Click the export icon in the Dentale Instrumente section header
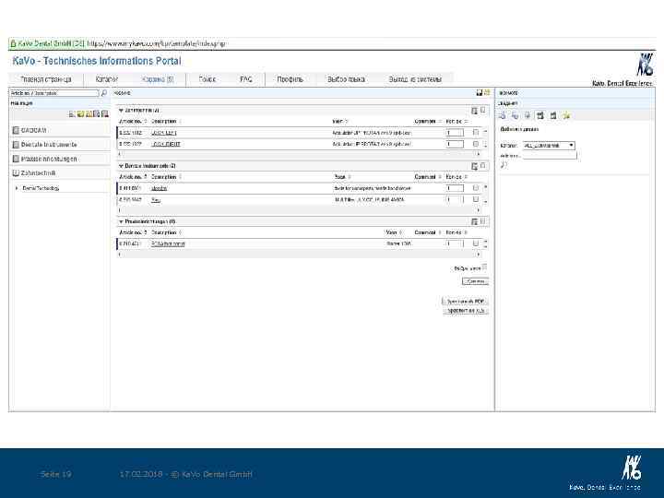 pos(474,166)
